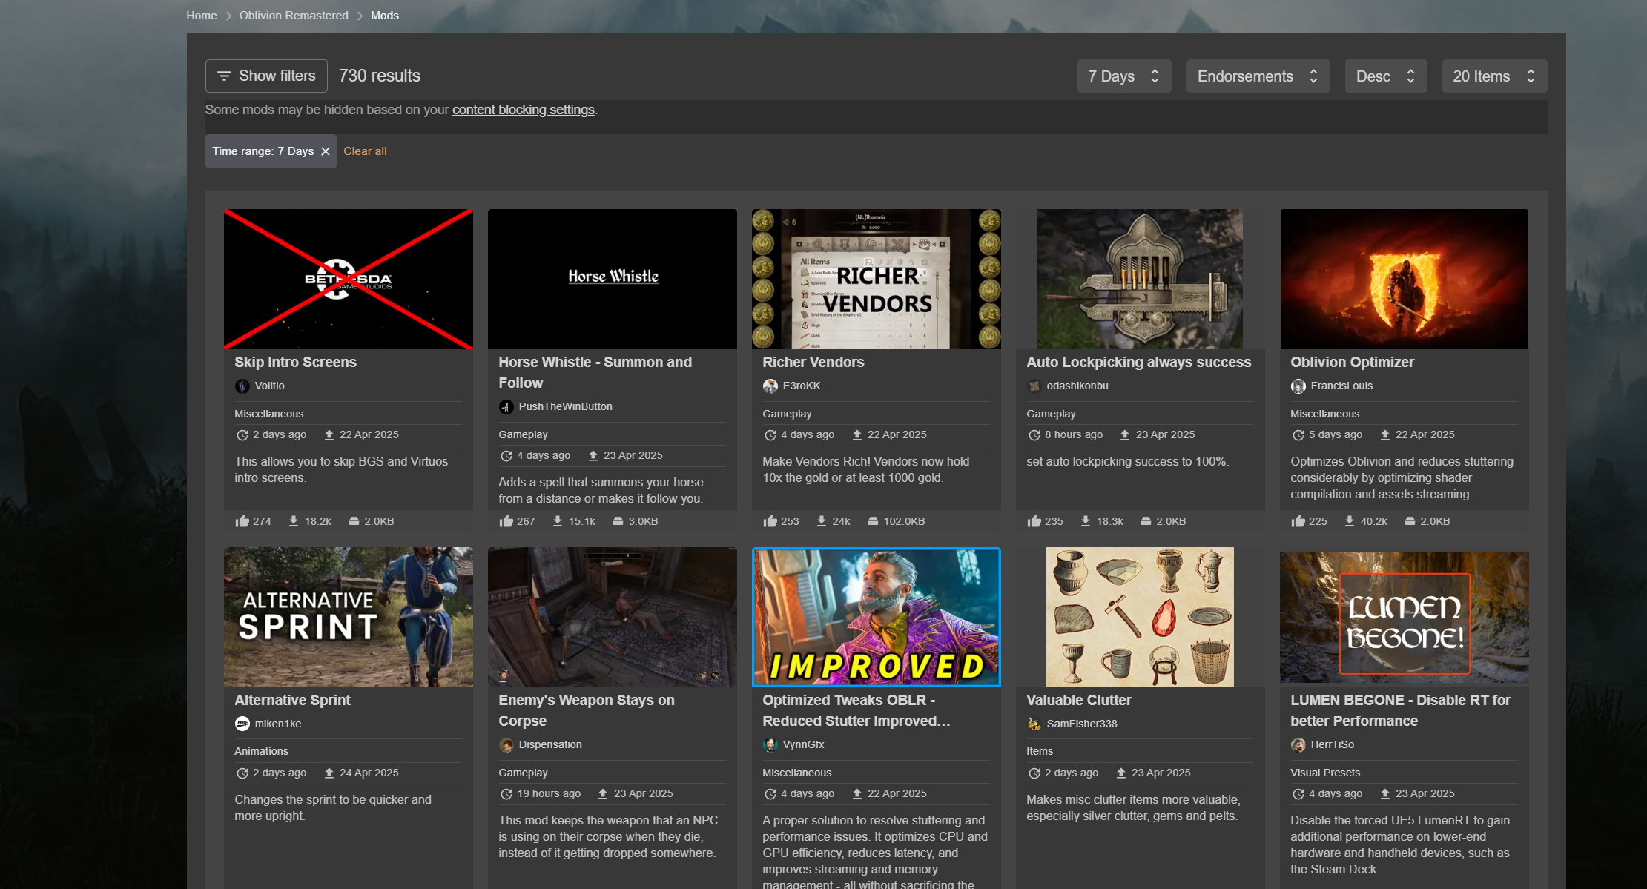The image size is (1647, 889).
Task: Click the Clear all filters link
Action: point(365,151)
